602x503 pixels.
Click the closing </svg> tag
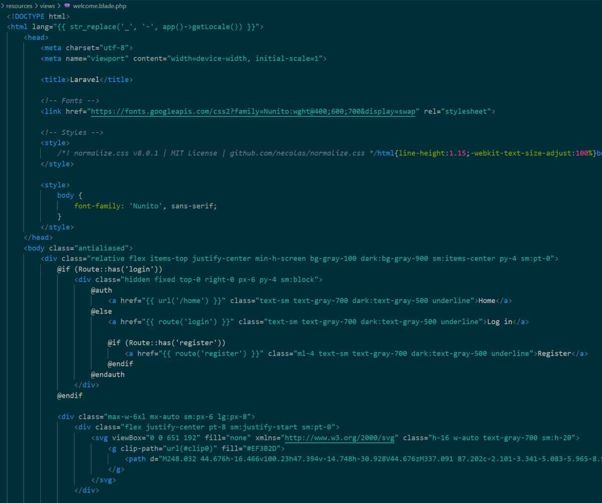103,480
